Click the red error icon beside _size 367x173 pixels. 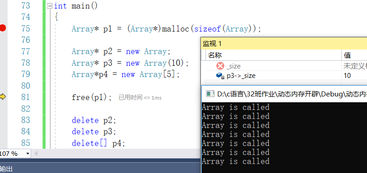point(220,66)
